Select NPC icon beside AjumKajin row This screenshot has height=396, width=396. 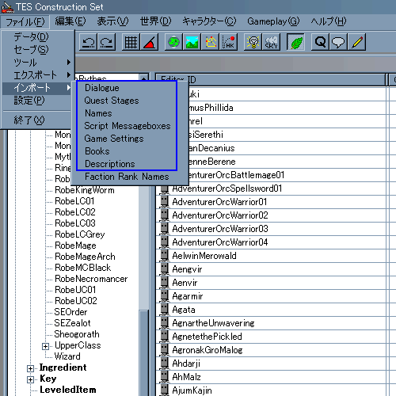point(164,390)
